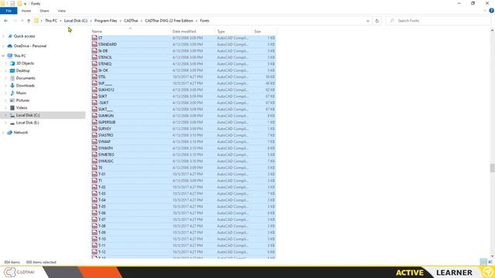Open Network in navigation pane

click(x=21, y=133)
